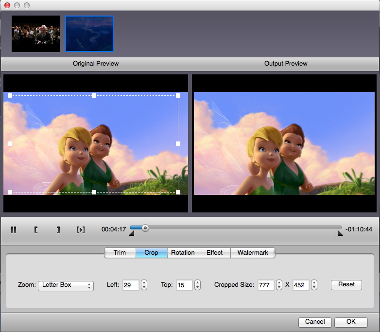Click the top-right crop handle

click(178, 96)
